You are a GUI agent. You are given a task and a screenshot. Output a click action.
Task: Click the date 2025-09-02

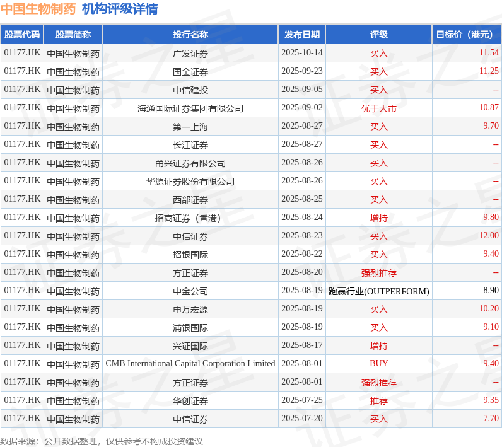[x=302, y=107]
